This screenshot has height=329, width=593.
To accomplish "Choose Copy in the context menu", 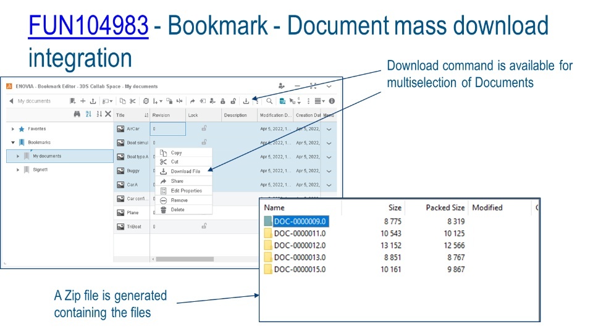I will coord(184,152).
